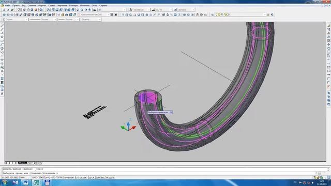Toggle ШАГ snap mode in status bar

pyautogui.click(x=35, y=178)
